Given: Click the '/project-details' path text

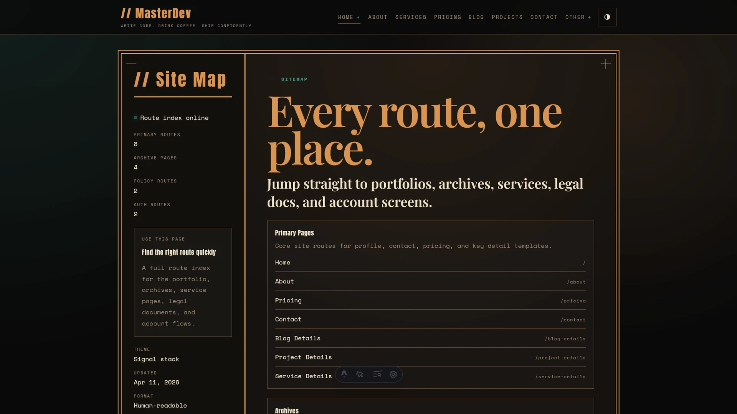Looking at the screenshot, I should 560,358.
